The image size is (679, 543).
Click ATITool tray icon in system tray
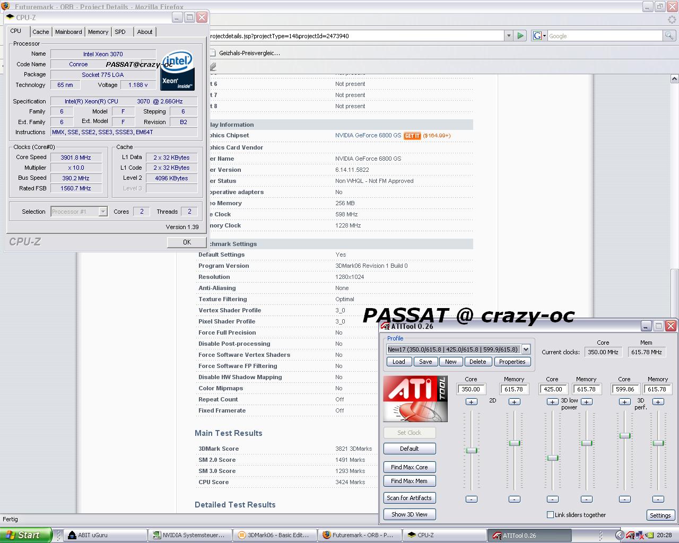point(630,535)
